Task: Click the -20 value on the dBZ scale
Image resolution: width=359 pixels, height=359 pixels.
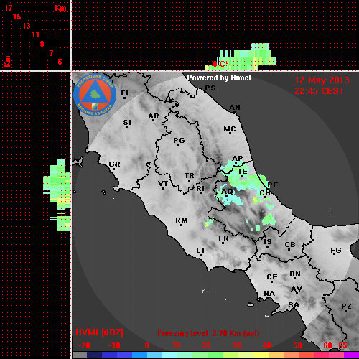Action: 84,345
